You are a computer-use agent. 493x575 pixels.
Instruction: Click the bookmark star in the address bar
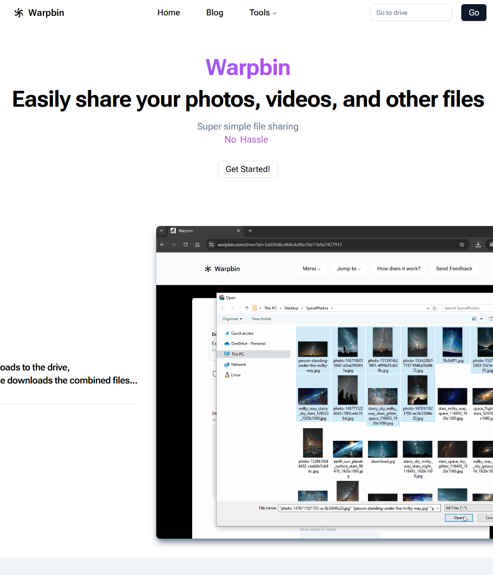point(462,244)
